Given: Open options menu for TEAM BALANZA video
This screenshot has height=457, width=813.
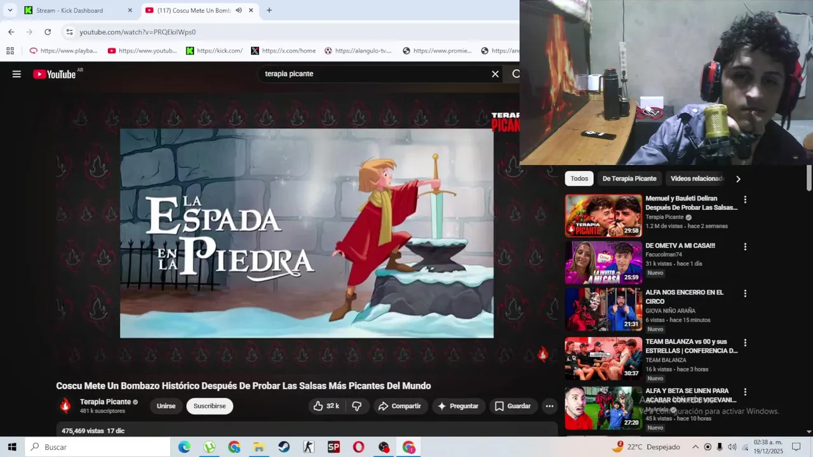Looking at the screenshot, I should pos(745,343).
